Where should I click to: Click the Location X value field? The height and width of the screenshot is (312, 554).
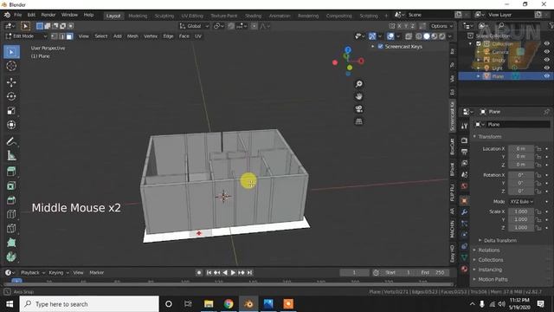click(x=521, y=148)
